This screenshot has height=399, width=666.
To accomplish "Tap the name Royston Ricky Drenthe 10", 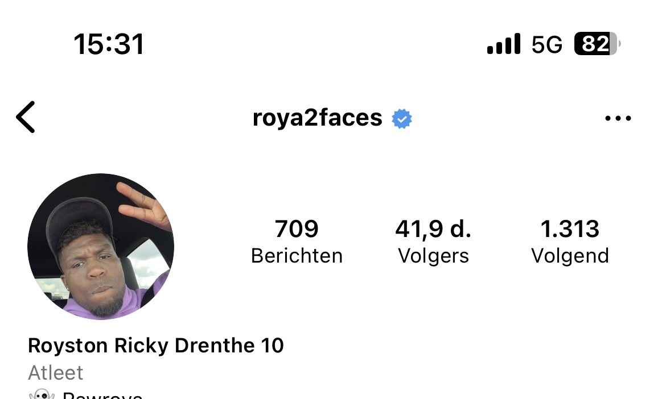I will coord(156,346).
